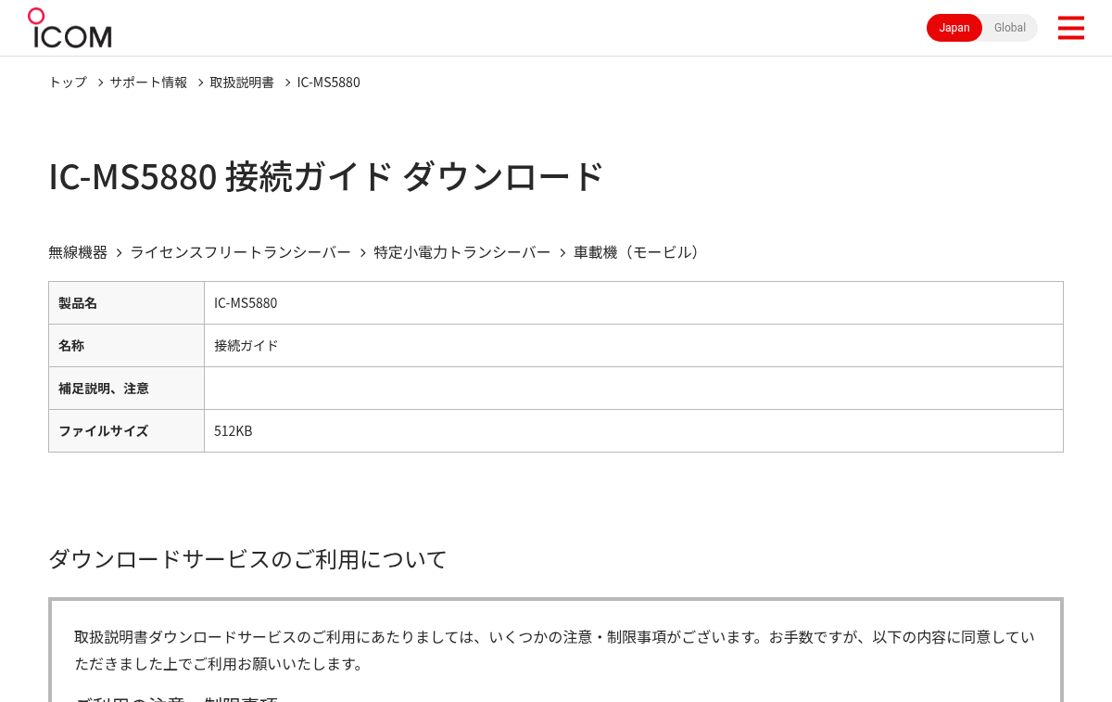The width and height of the screenshot is (1112, 702).
Task: Select the 製品名 header cell
Action: click(126, 303)
